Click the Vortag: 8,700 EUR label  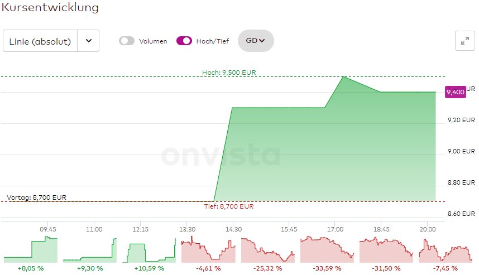(36, 197)
